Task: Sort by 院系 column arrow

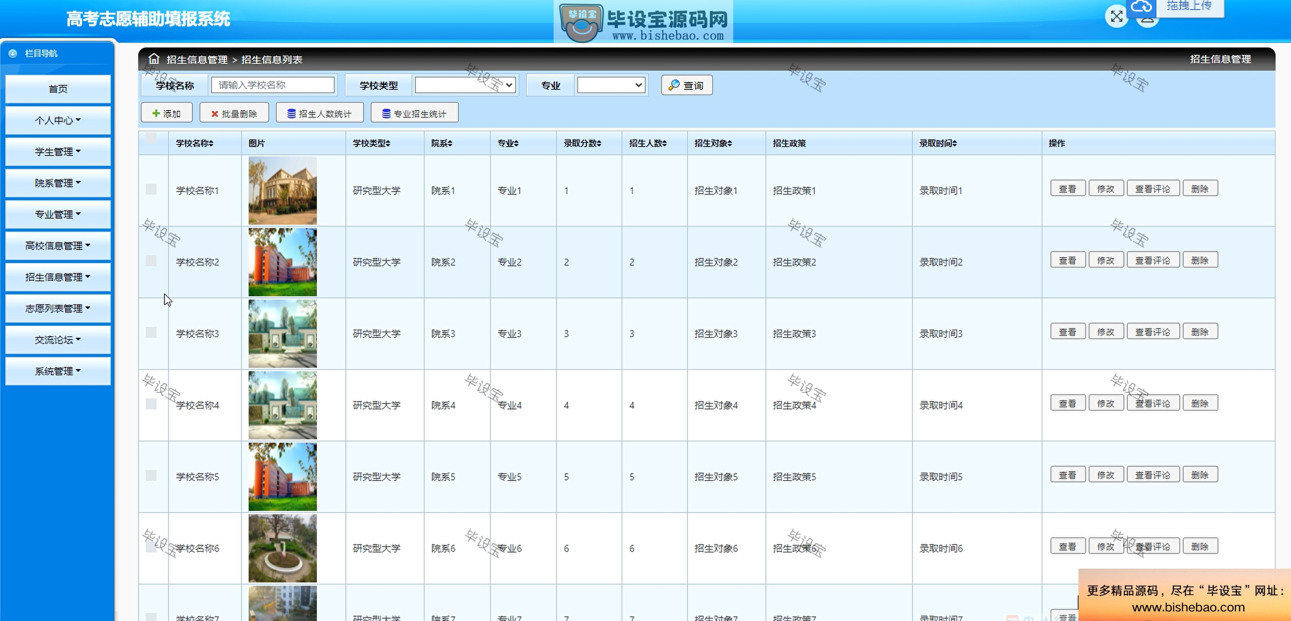Action: 450,144
